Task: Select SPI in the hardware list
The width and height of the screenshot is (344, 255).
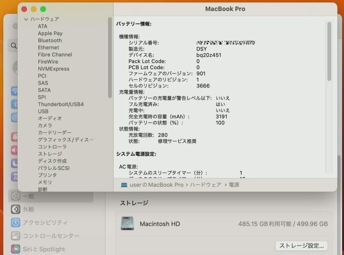Action: pos(42,97)
